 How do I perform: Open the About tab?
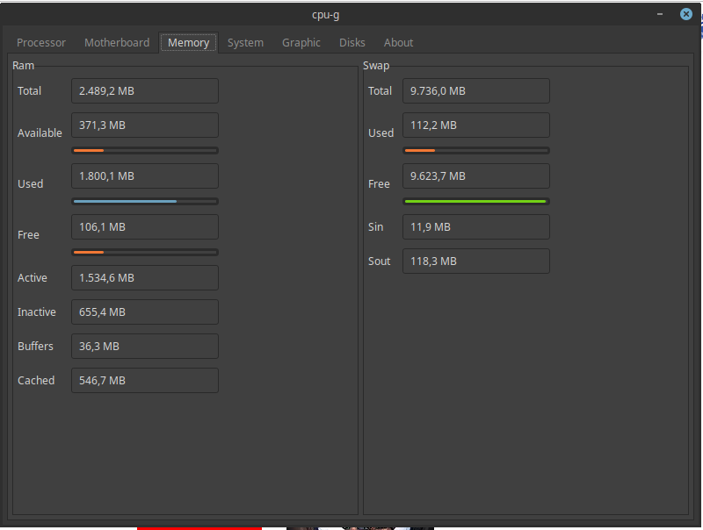(398, 42)
